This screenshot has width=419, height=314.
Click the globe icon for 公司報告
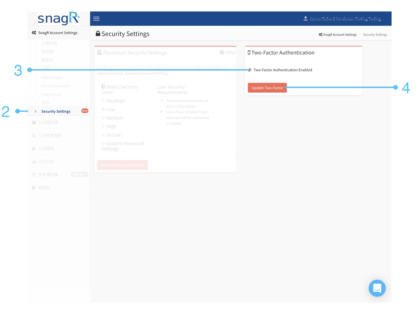coord(34,148)
